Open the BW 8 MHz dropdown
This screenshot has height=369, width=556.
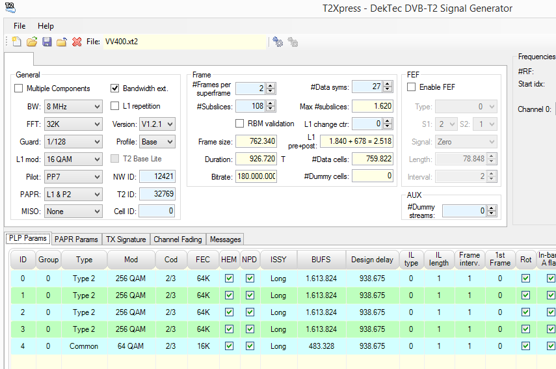(x=73, y=107)
